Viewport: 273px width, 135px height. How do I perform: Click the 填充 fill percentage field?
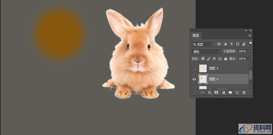[x=242, y=59]
